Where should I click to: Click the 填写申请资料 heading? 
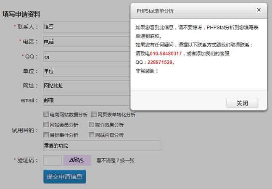(x=21, y=14)
